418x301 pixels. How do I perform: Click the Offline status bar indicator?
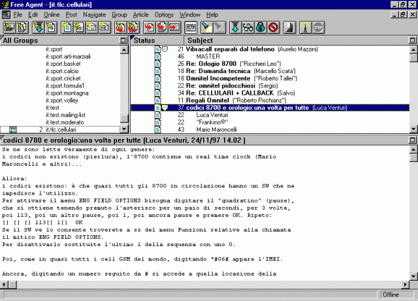[x=396, y=294]
